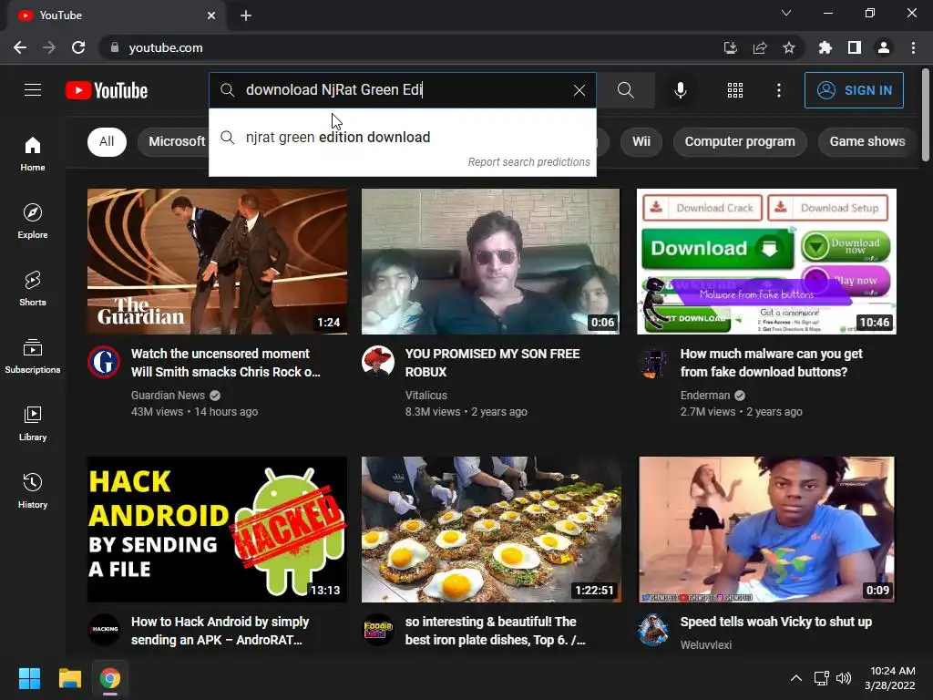
Task: Click Vitalicus channel name
Action: (x=426, y=396)
